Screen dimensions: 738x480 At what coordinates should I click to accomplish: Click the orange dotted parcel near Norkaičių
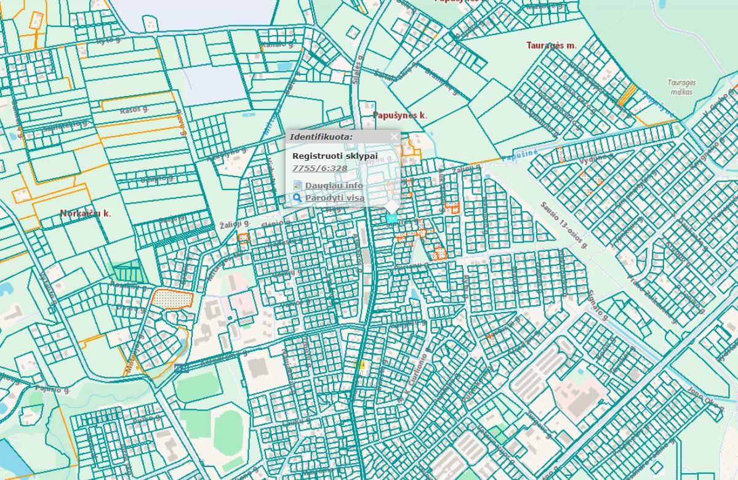point(173,298)
